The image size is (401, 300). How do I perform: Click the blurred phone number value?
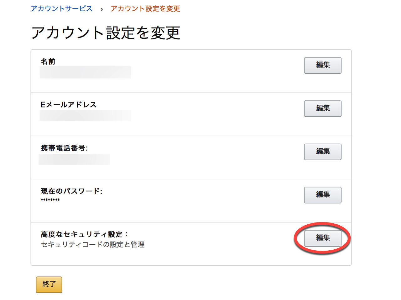[x=74, y=159]
